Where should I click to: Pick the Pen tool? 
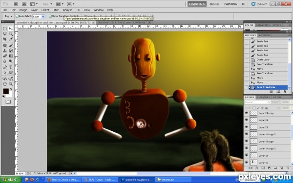click(5, 67)
